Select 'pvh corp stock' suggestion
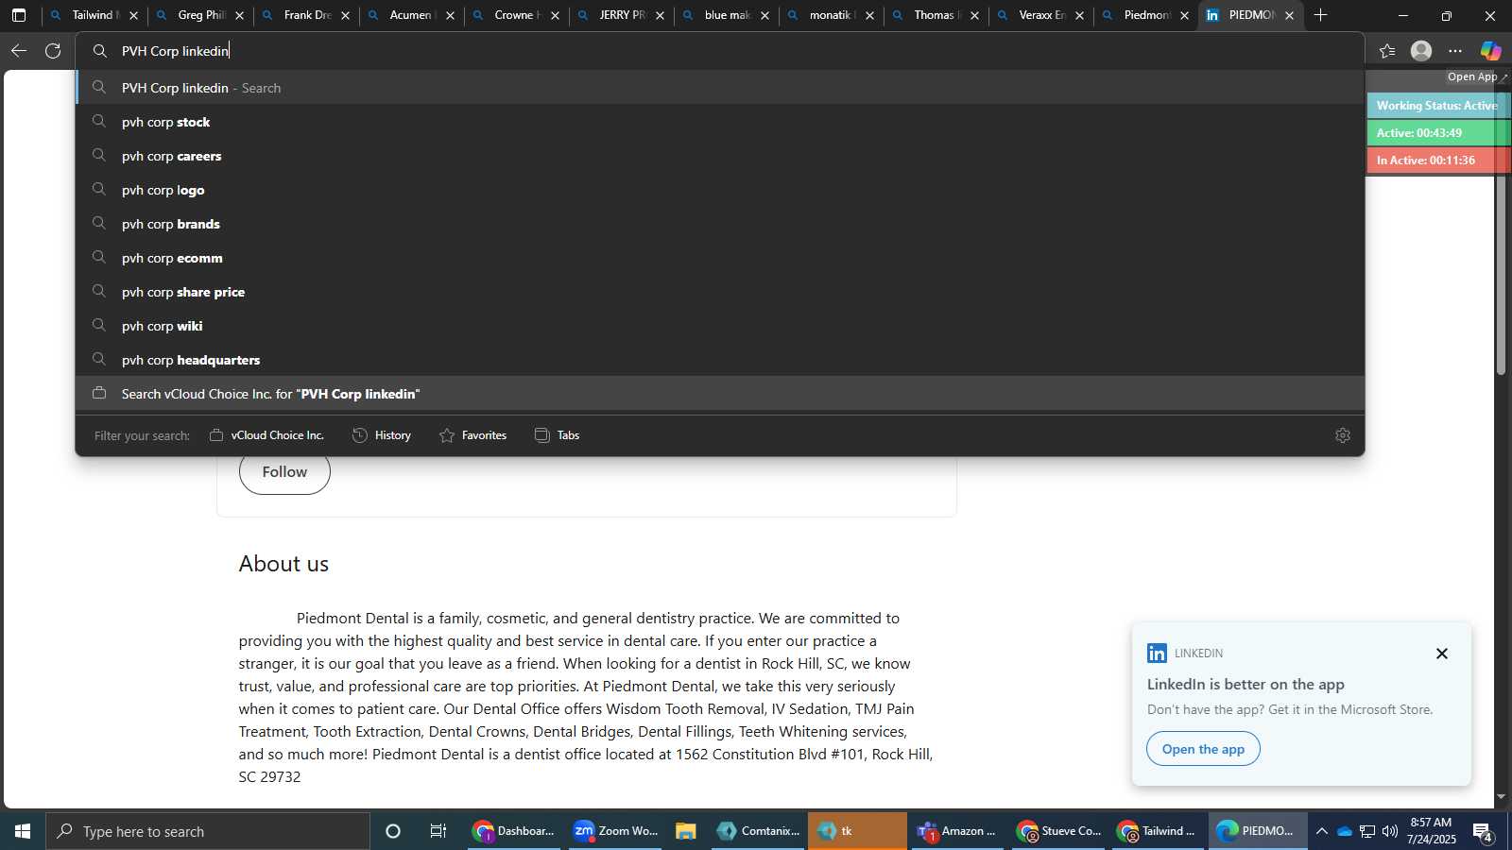Screen dimensions: 1512x850 (720, 122)
